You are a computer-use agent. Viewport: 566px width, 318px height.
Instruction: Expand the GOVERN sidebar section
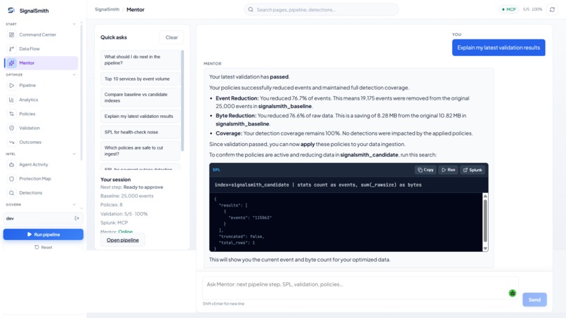coord(74,204)
